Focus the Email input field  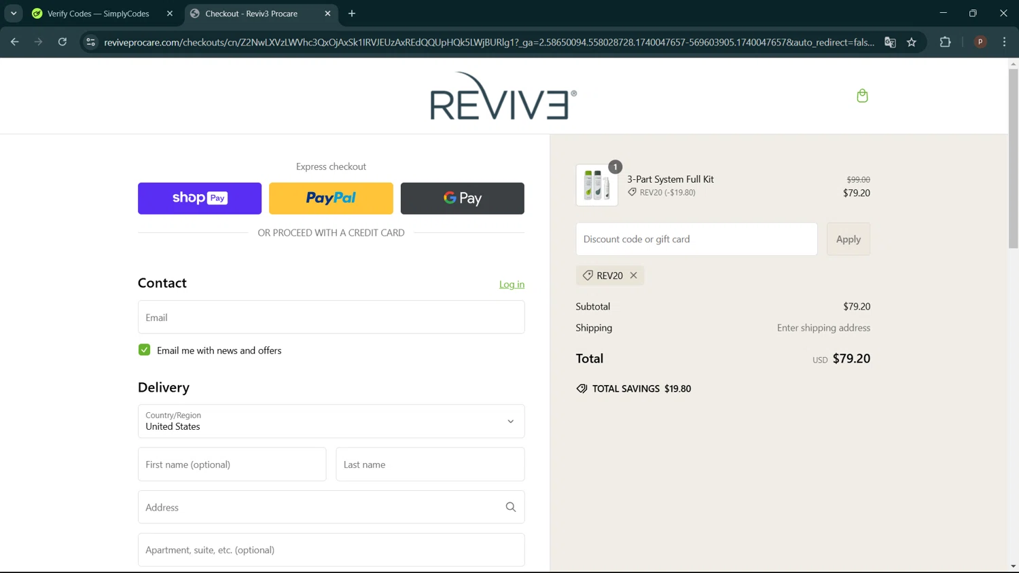(x=331, y=317)
